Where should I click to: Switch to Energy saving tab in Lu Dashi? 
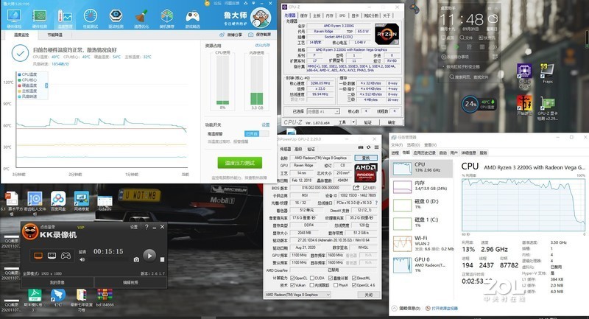[x=54, y=35]
